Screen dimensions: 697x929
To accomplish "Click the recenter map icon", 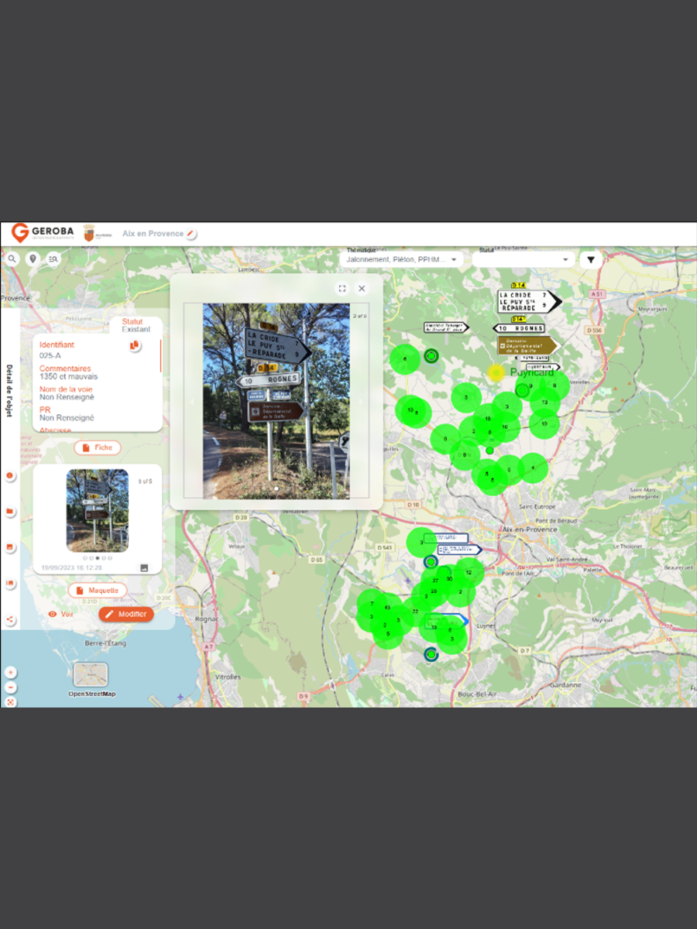I will (x=10, y=702).
